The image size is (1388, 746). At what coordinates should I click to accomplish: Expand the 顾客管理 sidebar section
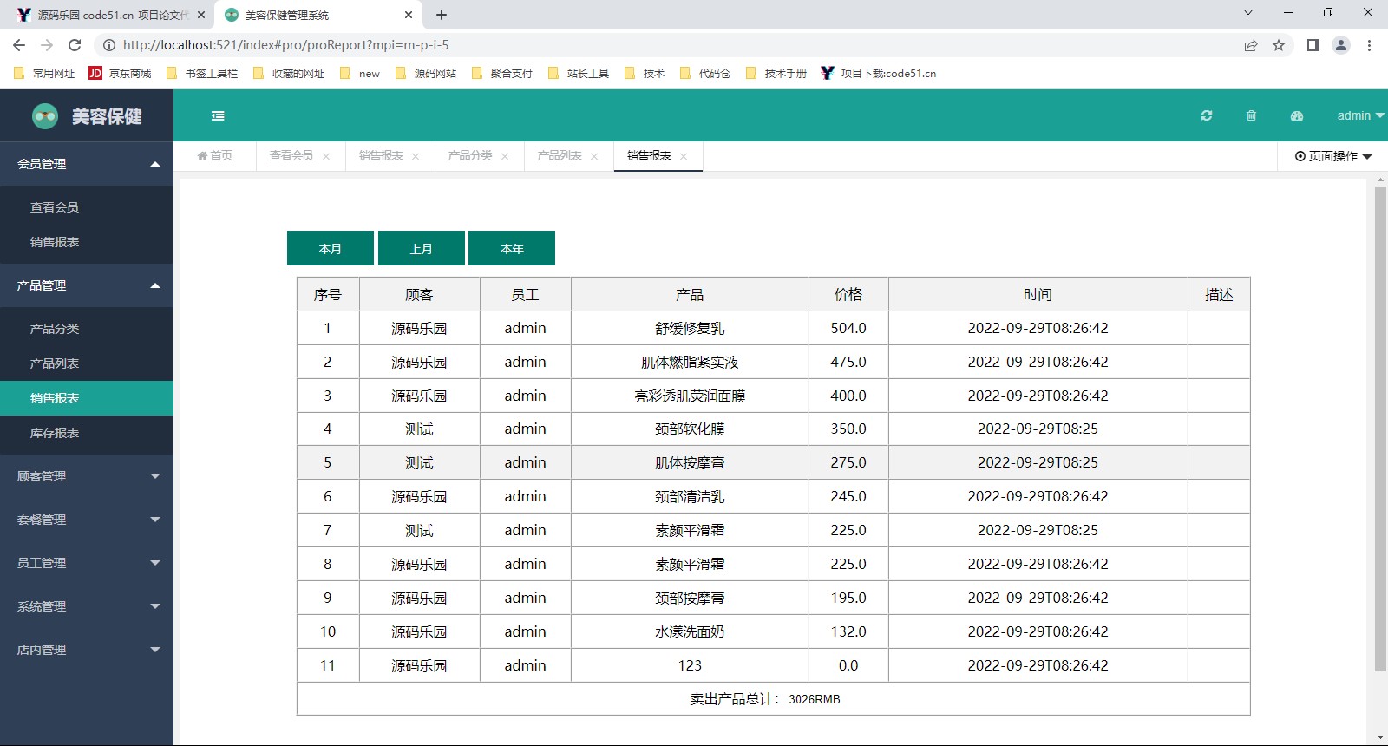coord(87,476)
